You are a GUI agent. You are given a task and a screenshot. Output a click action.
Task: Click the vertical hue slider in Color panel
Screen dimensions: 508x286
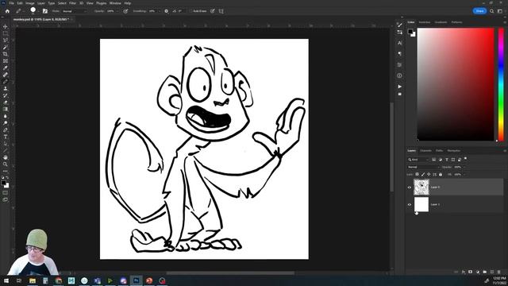coord(501,84)
